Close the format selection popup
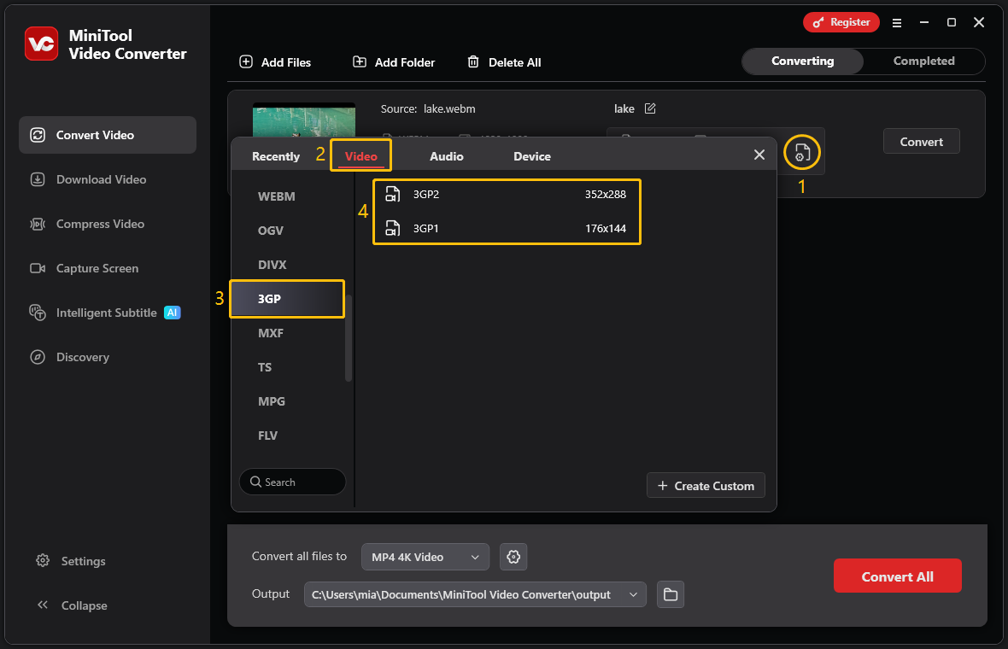 click(759, 155)
